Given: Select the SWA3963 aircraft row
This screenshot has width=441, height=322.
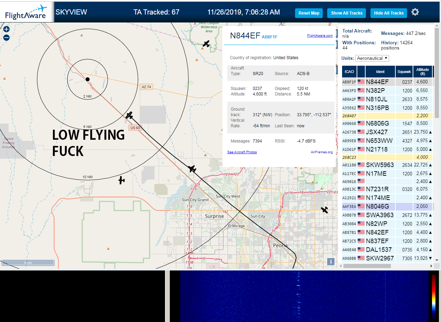Looking at the screenshot, I should pos(387,215).
